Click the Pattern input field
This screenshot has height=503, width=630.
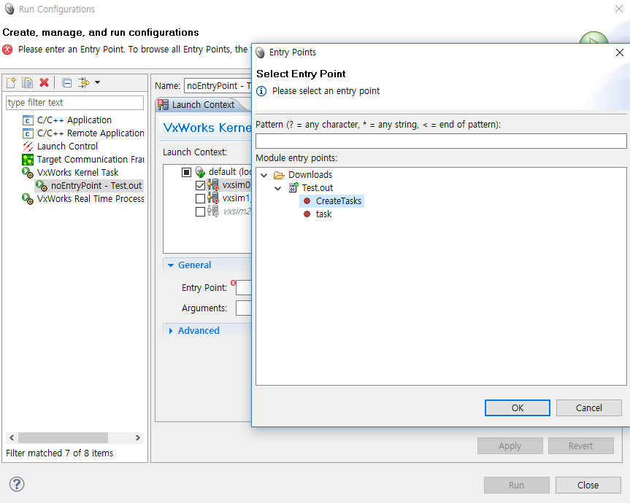[441, 141]
